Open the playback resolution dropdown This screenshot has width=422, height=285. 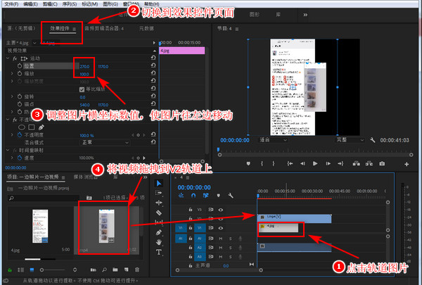[350, 140]
